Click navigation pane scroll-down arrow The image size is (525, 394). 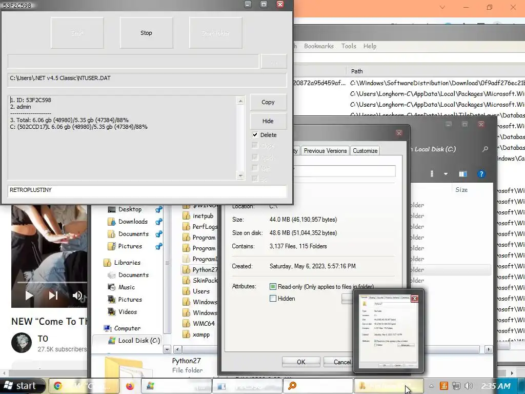(167, 349)
